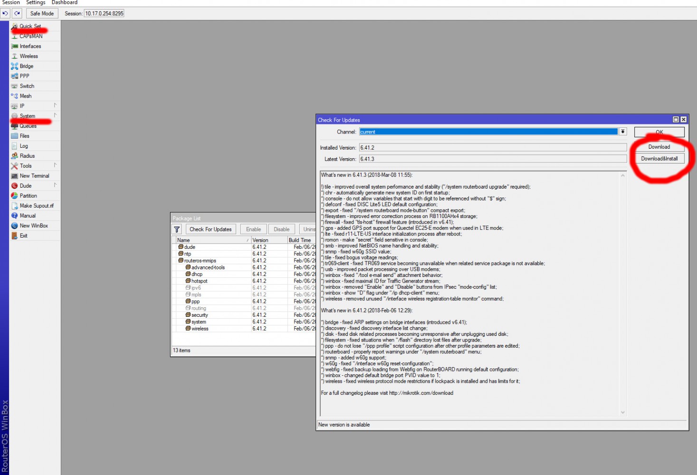Click the 13 items status text
697x475 pixels.
[181, 351]
